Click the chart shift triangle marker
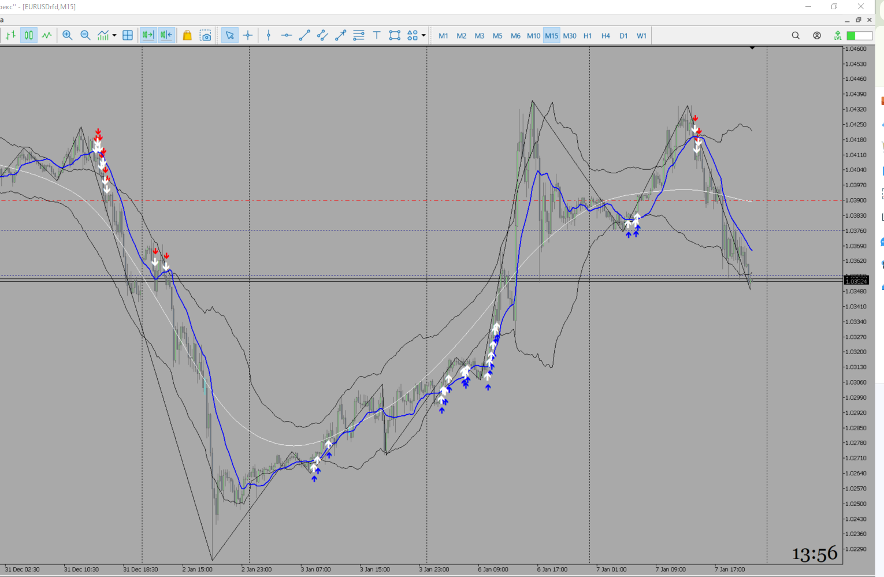 coord(752,48)
